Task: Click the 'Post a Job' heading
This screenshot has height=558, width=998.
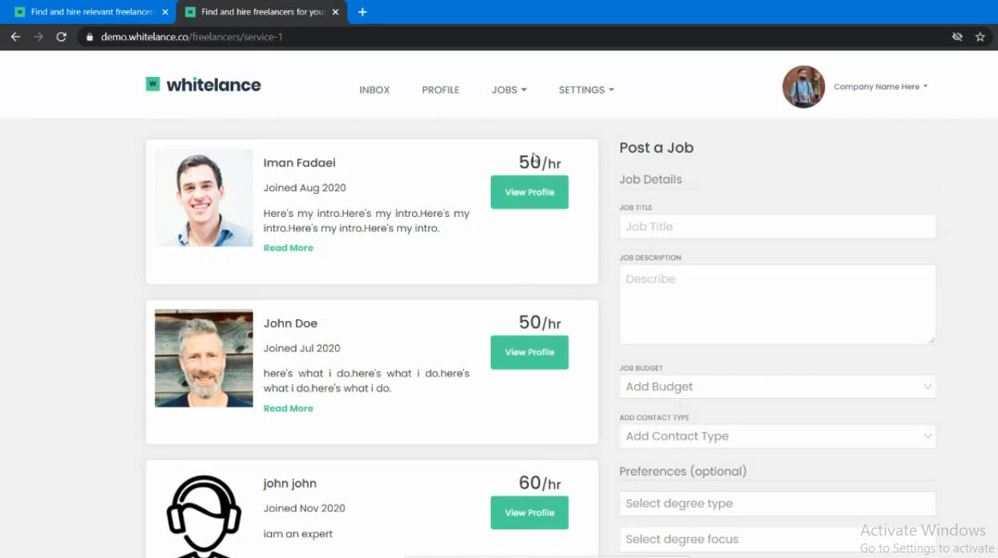Action: [657, 147]
